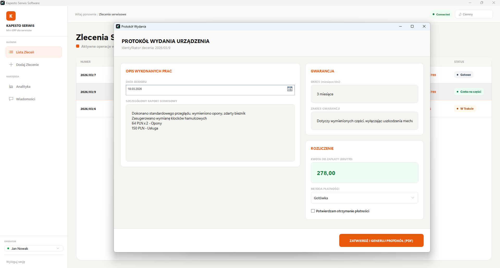Expand the Gotówka payment method dropdown
Image resolution: width=500 pixels, height=268 pixels.
pos(364,198)
